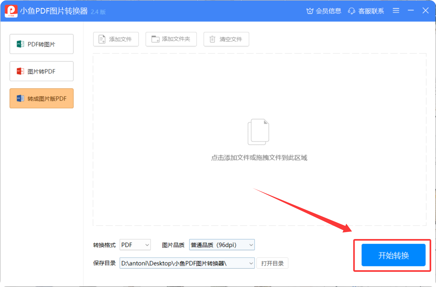Select the PDF转图片 mode icon
Viewport: 436px width, 287px height.
pos(20,44)
